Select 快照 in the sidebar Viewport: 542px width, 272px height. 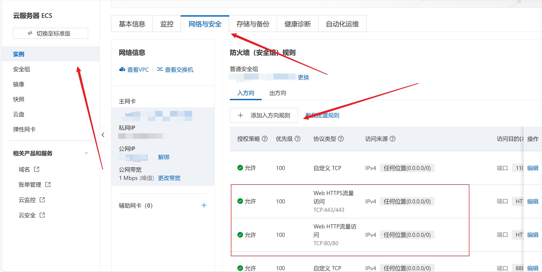pos(51,99)
